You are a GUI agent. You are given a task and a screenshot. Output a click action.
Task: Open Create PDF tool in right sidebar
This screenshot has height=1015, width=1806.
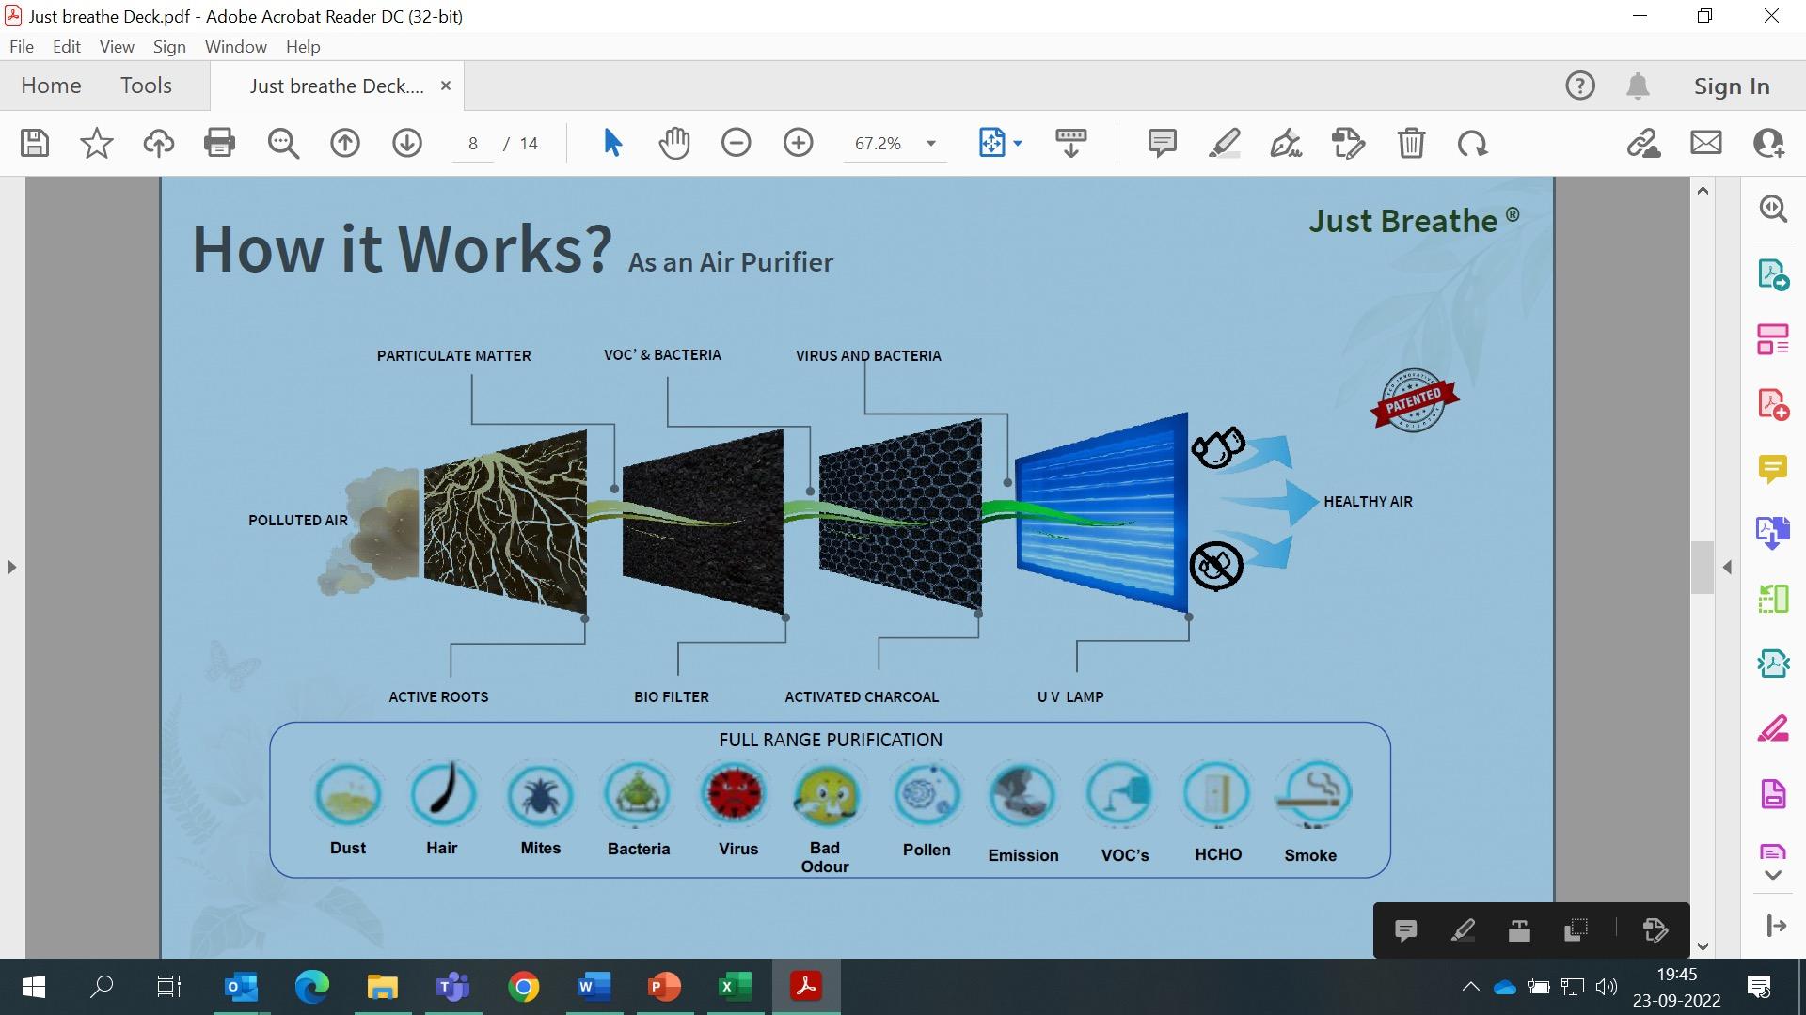pos(1773,404)
